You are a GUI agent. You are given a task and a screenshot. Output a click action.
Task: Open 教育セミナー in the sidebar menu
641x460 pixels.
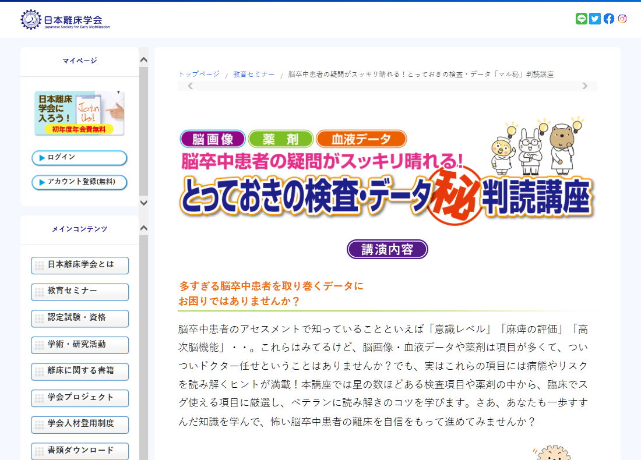click(x=80, y=292)
